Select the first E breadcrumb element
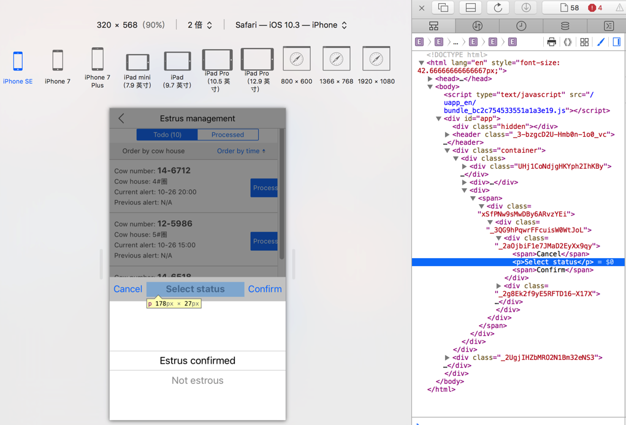The image size is (626, 425). pyautogui.click(x=419, y=42)
